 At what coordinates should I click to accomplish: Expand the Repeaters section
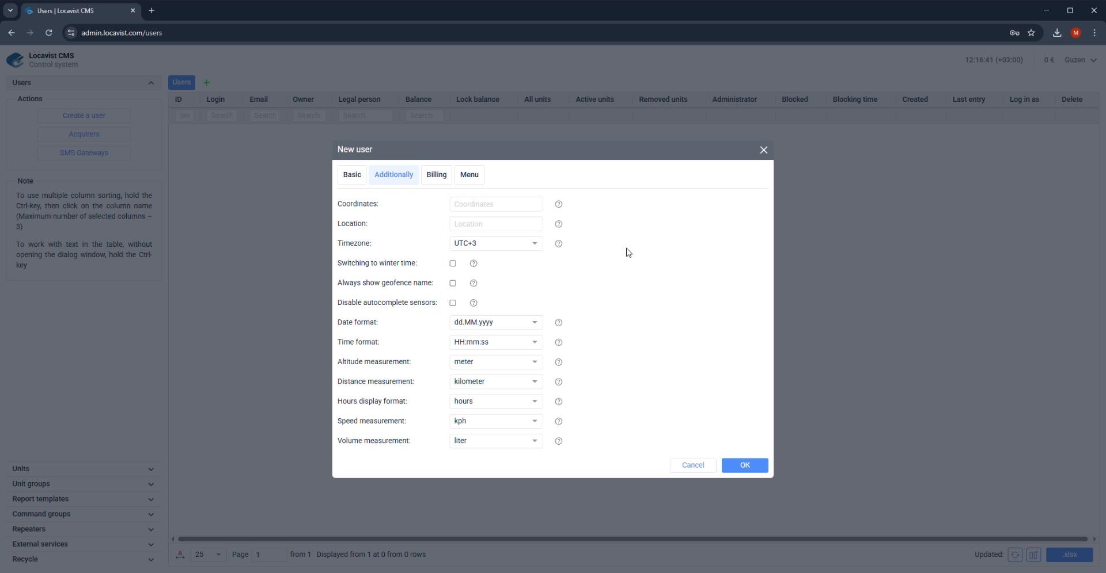point(84,529)
